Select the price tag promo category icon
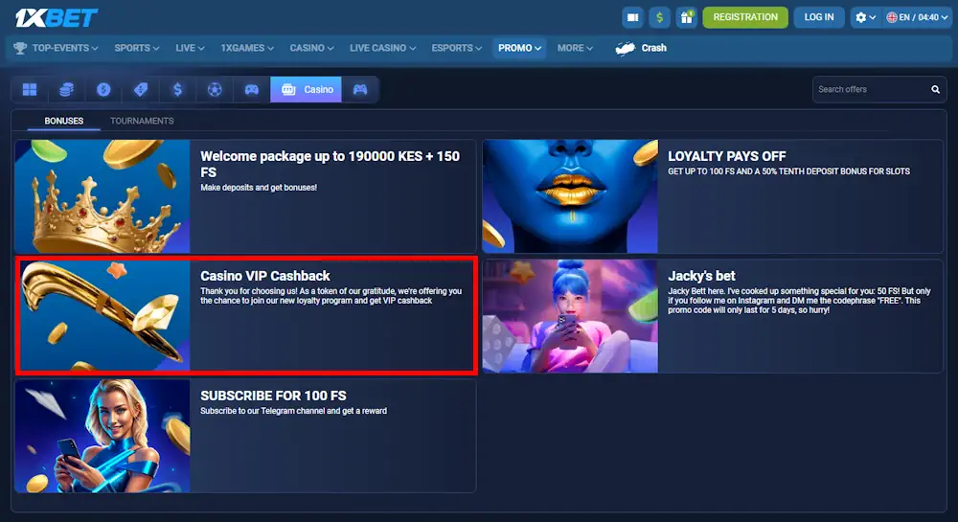The height and width of the screenshot is (522, 958). [141, 89]
